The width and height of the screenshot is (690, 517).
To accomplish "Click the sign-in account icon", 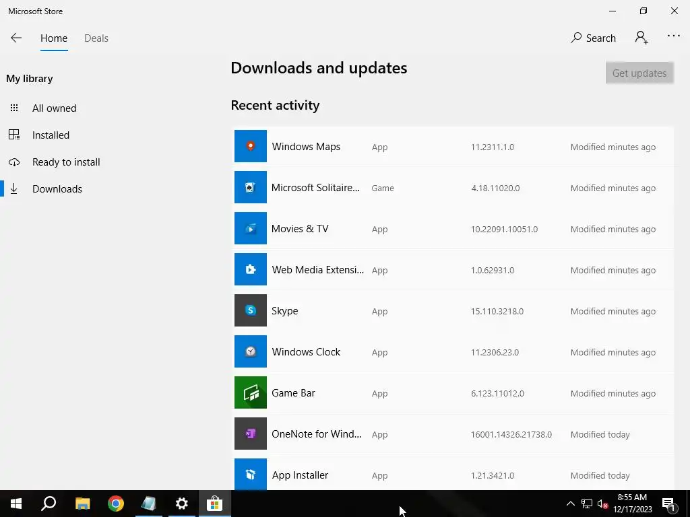I will (641, 38).
